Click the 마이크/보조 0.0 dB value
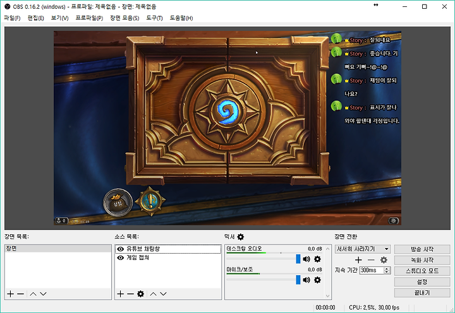This screenshot has width=455, height=313. [315, 269]
